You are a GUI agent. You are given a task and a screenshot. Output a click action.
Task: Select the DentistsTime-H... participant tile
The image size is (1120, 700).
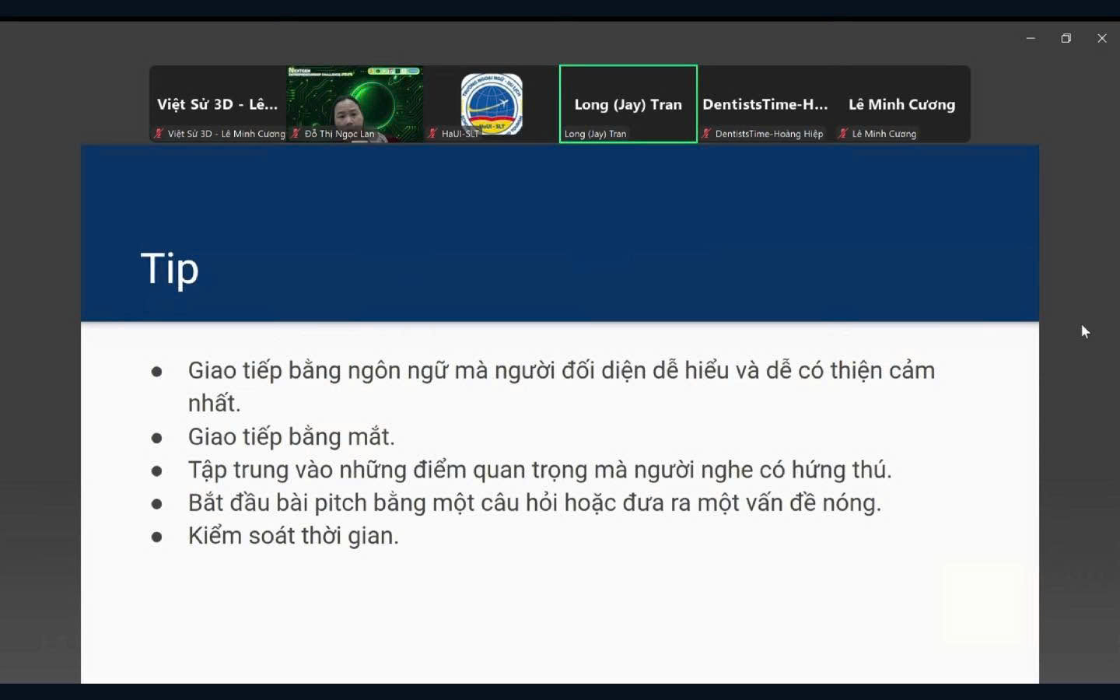coord(765,104)
